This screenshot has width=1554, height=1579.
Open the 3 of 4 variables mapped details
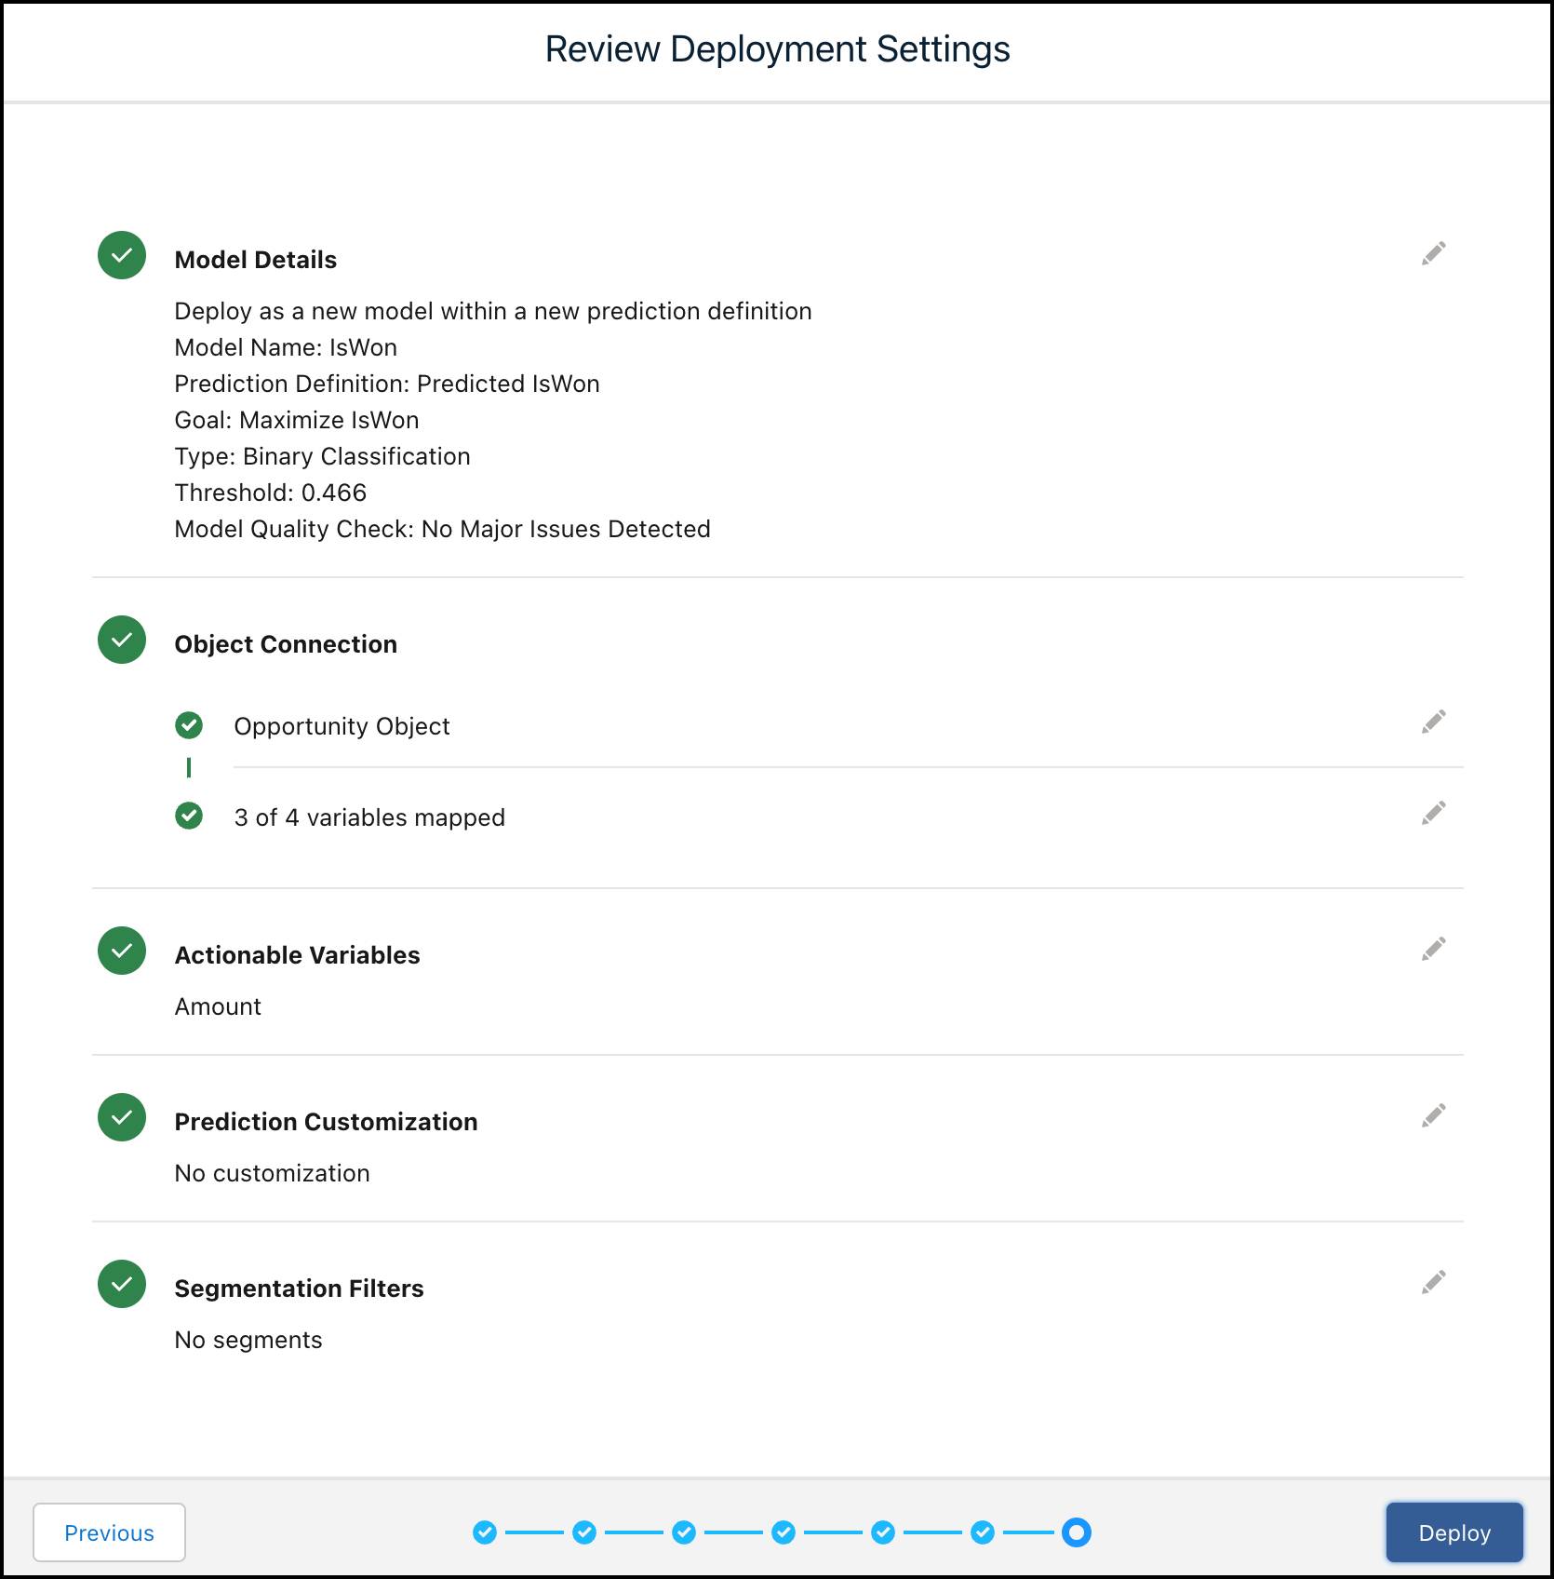pyautogui.click(x=369, y=817)
